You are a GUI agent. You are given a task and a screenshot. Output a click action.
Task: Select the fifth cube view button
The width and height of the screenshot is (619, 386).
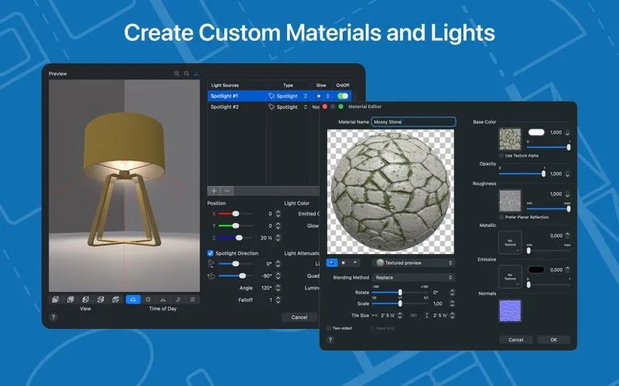point(115,300)
